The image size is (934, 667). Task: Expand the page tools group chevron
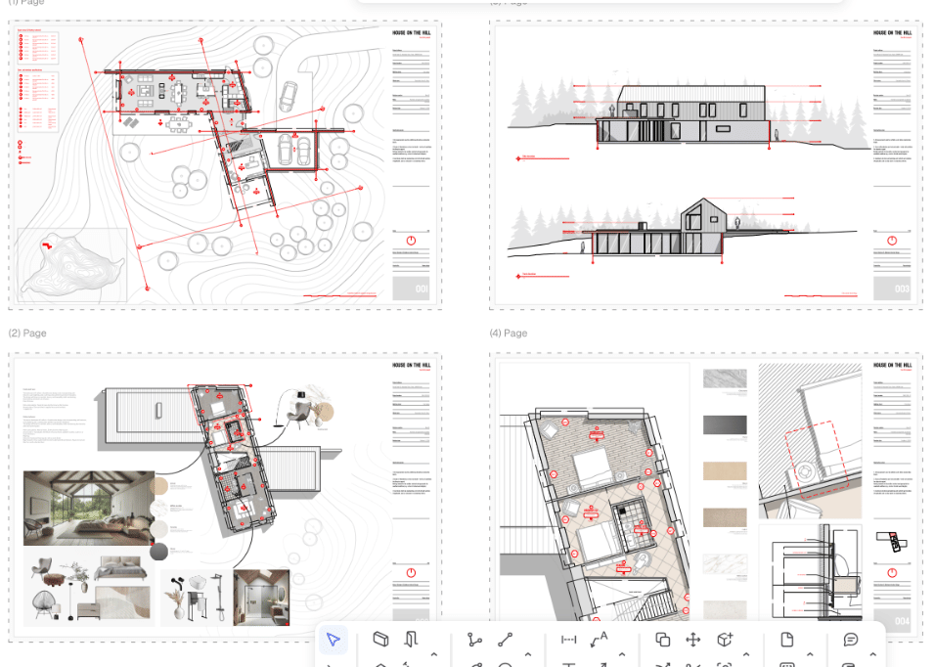coord(810,654)
